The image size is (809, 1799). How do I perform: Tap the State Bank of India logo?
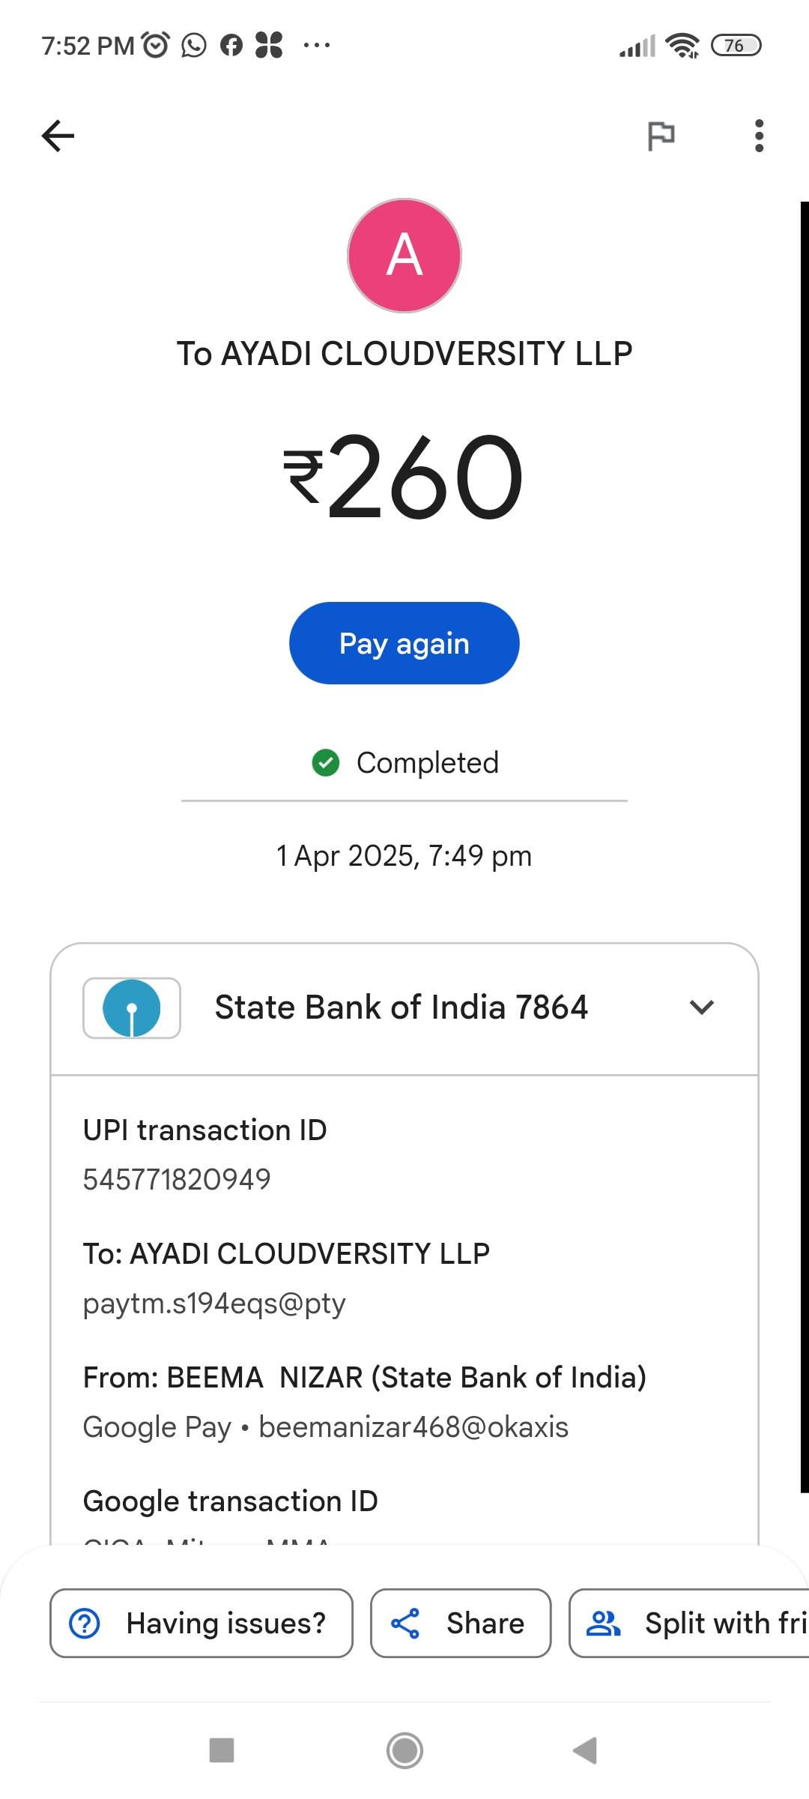(132, 1007)
